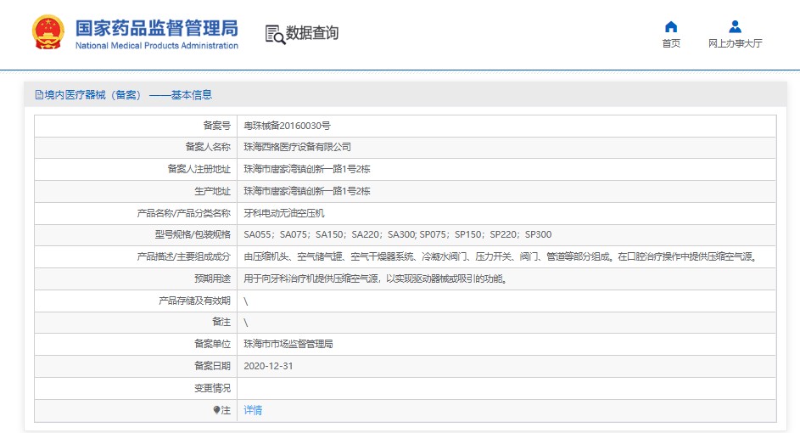Click the 数据查询 heading text
The width and height of the screenshot is (800, 433).
(x=311, y=32)
